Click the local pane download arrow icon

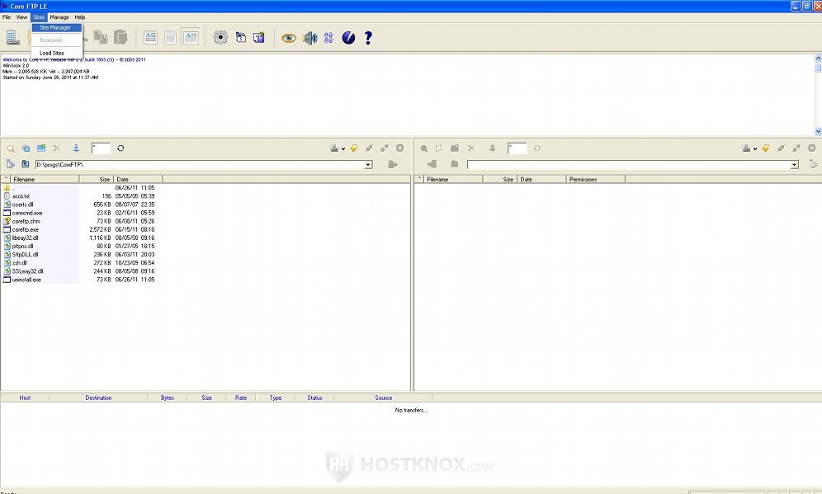[x=76, y=148]
